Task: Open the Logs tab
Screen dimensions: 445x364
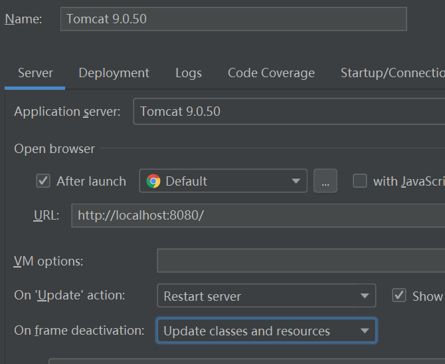Action: point(189,73)
